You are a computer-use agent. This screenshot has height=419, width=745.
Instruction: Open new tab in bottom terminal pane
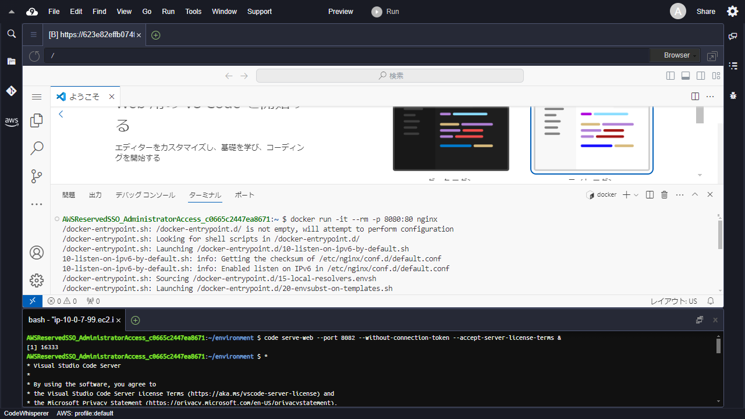pyautogui.click(x=135, y=320)
